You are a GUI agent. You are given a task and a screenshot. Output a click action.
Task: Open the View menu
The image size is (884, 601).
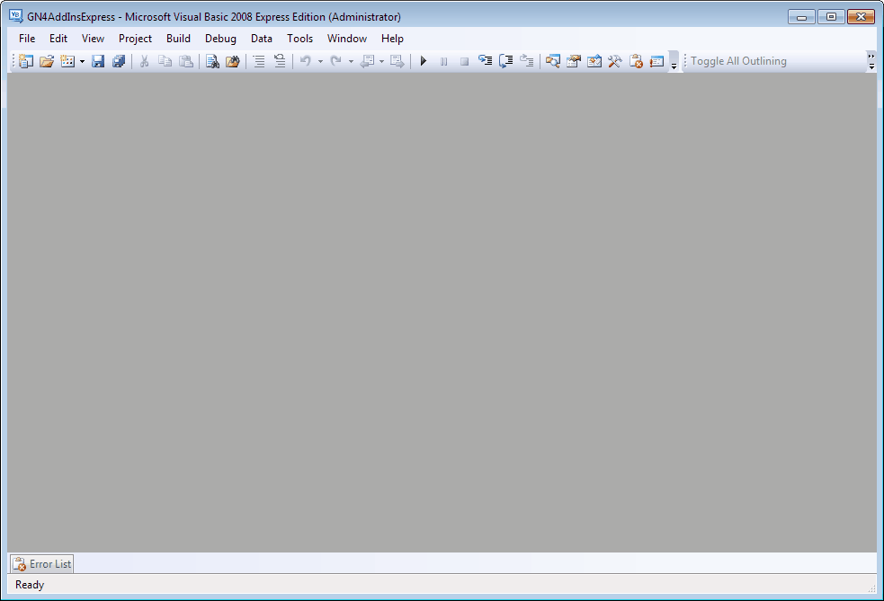(x=93, y=39)
